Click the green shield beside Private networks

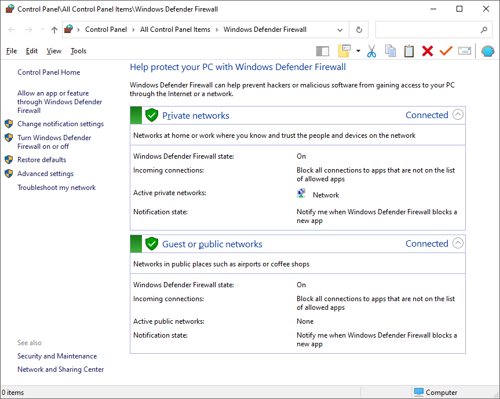point(151,115)
